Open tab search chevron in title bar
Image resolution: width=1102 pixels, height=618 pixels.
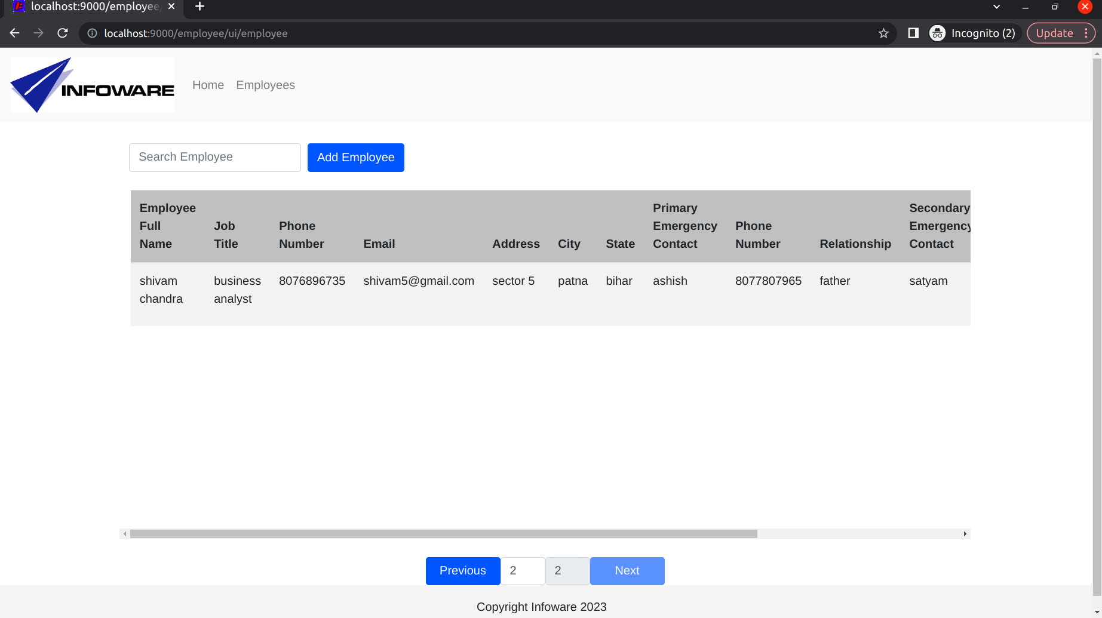[x=996, y=7]
